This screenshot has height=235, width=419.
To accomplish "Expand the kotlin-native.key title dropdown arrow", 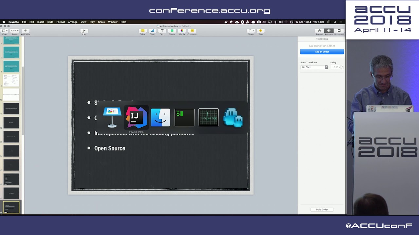I will [191, 26].
